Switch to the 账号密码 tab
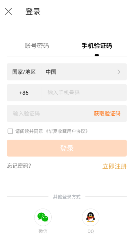The image size is (134, 236). click(37, 46)
